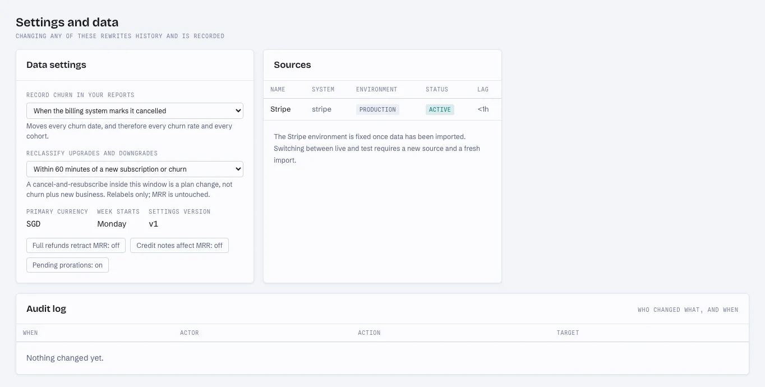
Task: Click the RECORD CHURN IN YOUR REPORTS label
Action: point(80,95)
